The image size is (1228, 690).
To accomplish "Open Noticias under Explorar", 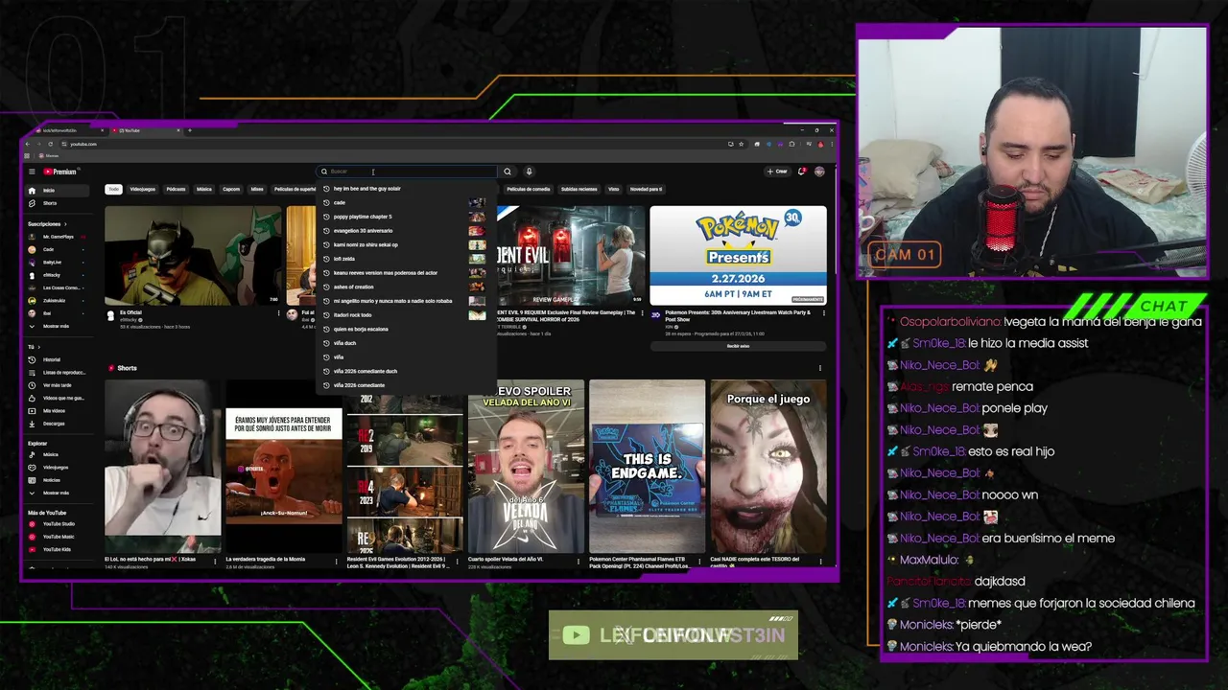I will click(x=58, y=480).
